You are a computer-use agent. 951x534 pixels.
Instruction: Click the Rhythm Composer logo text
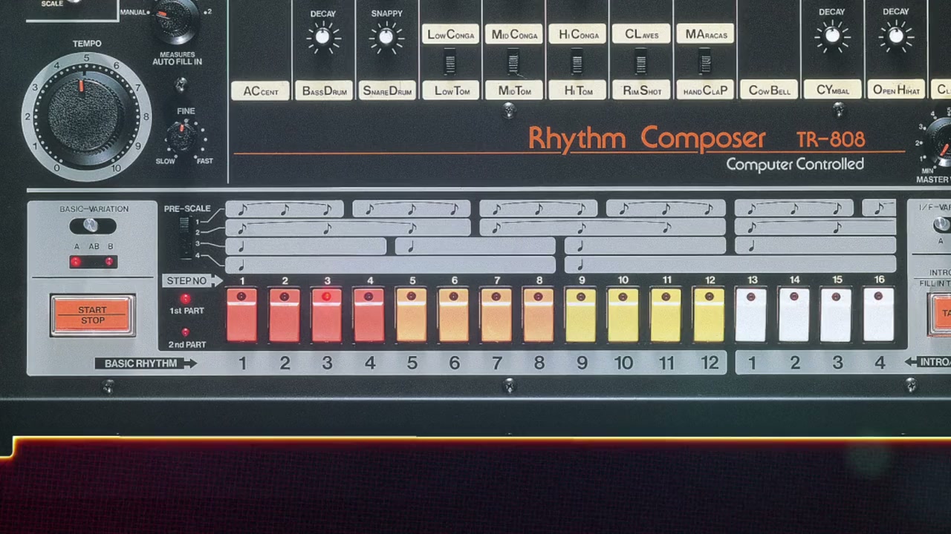pos(646,139)
